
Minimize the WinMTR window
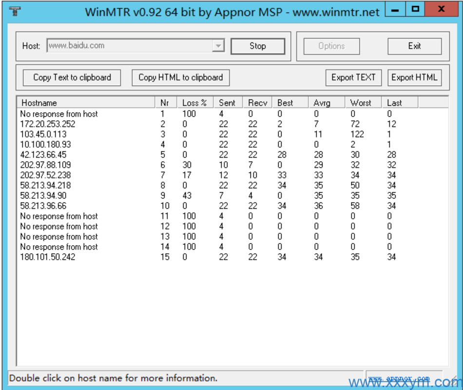coord(396,9)
